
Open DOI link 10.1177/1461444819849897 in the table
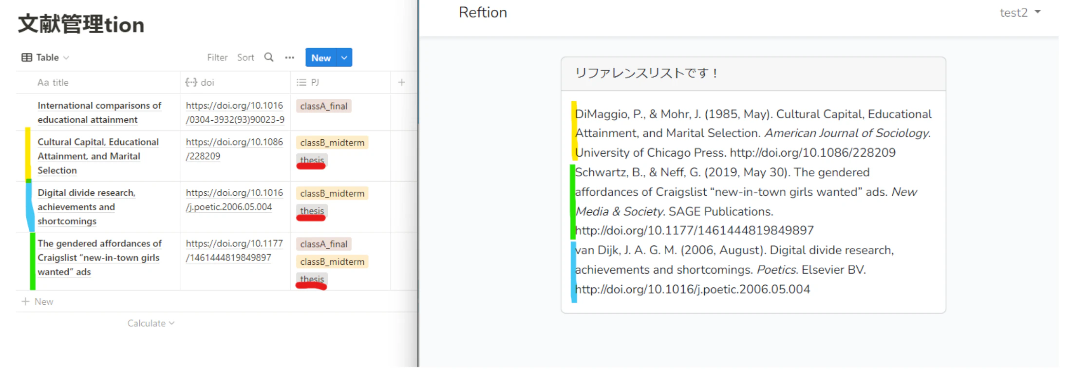point(234,250)
